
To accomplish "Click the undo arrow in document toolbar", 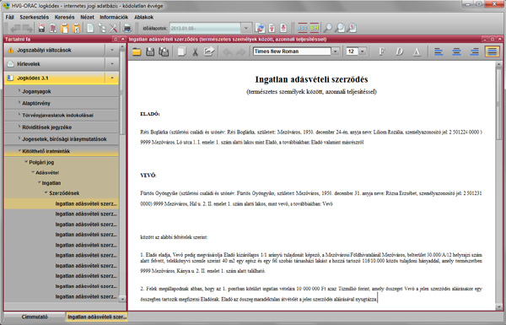I will [227, 51].
